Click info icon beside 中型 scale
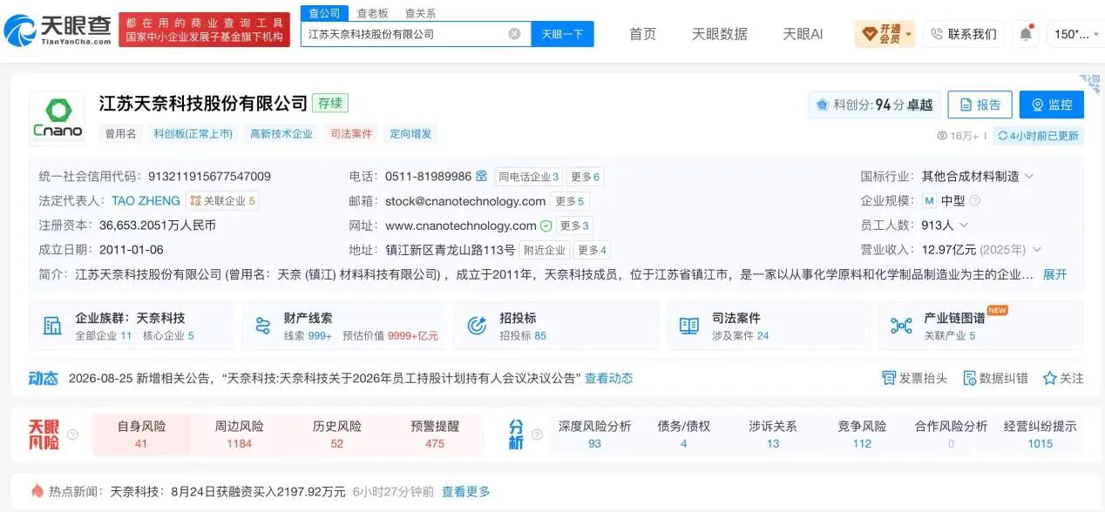This screenshot has width=1105, height=512. 974,201
